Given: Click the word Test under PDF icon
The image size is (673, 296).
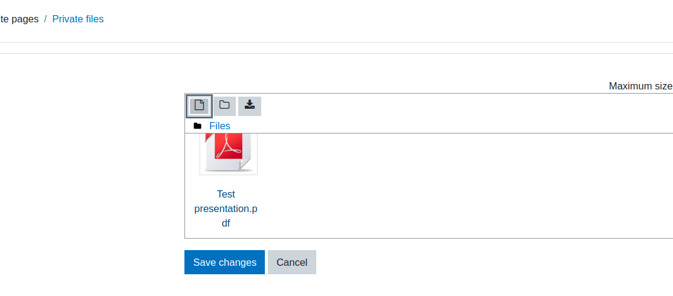Looking at the screenshot, I should (x=226, y=194).
